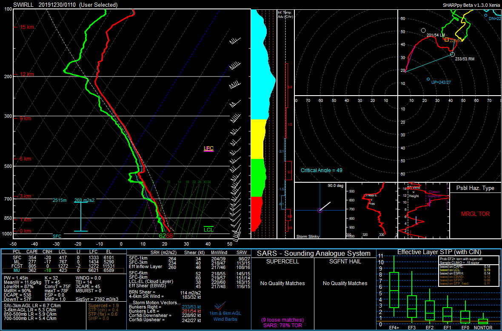This screenshot has width=502, height=331.
Task: Click the orange mean-wind square on hodograph
Action: pyautogui.click(x=447, y=40)
